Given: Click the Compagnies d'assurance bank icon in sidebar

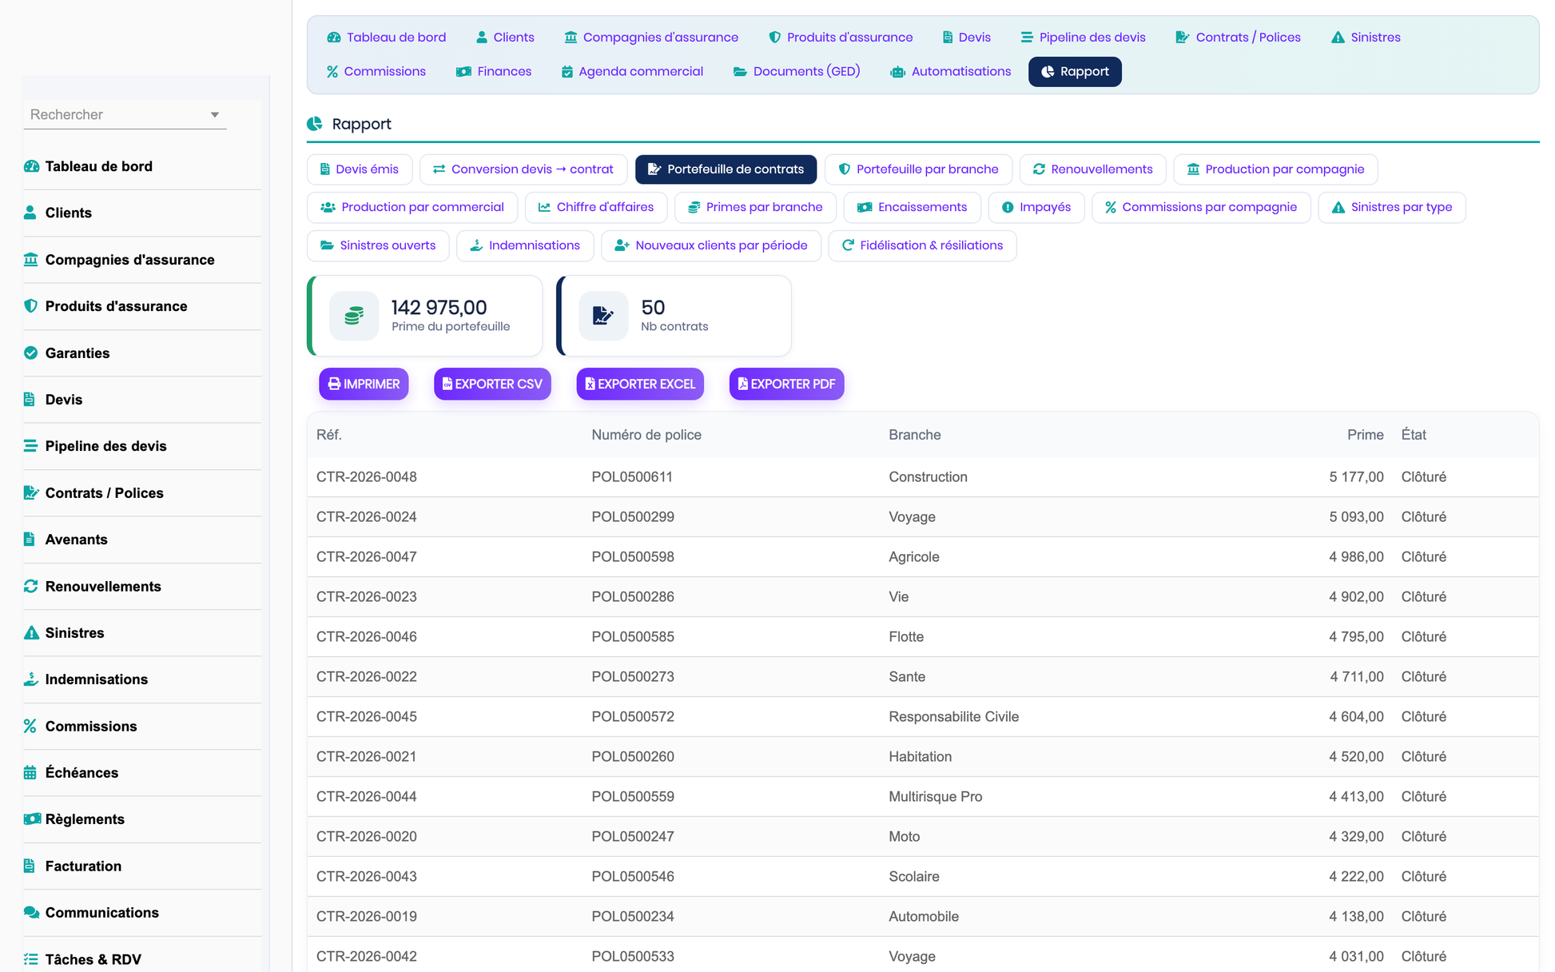Looking at the screenshot, I should coord(31,259).
